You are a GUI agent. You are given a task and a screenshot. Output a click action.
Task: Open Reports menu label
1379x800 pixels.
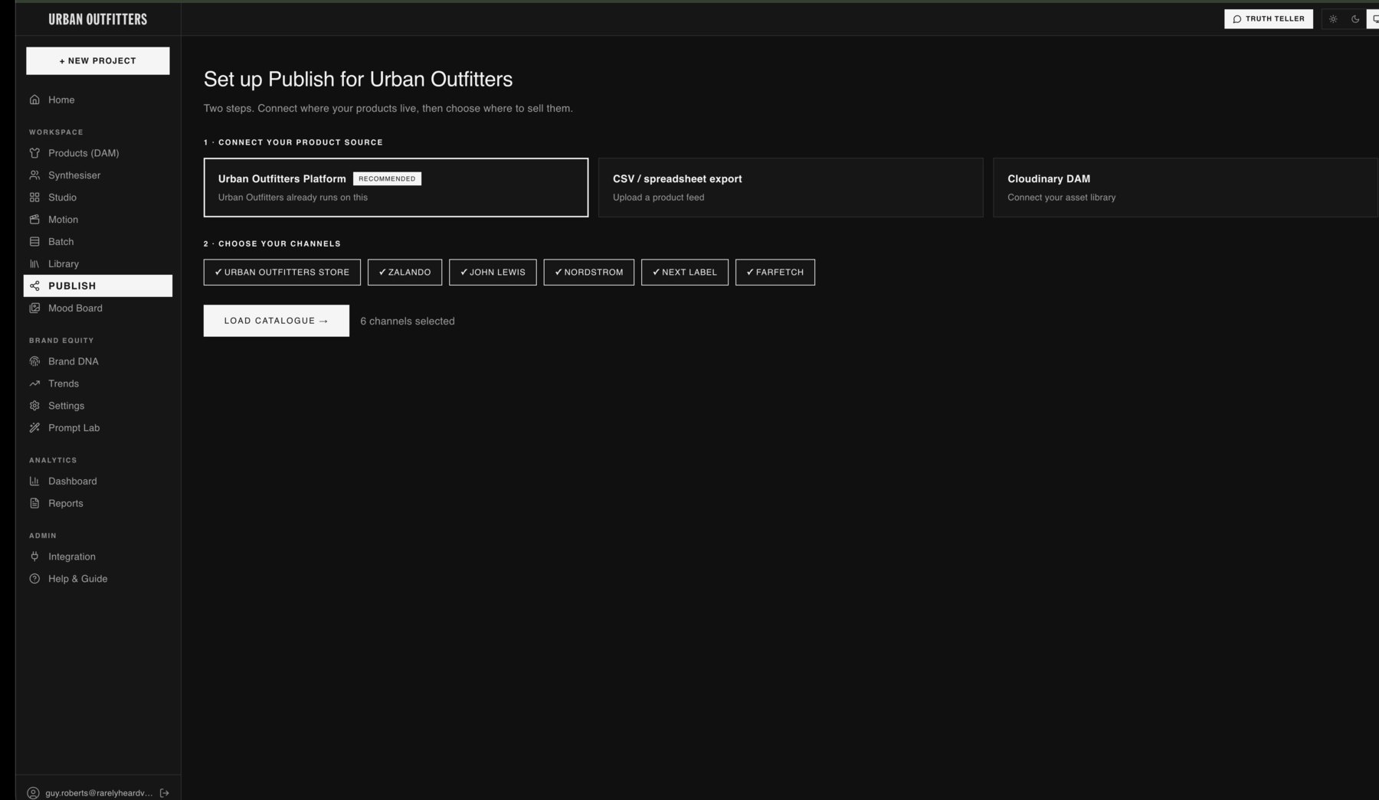click(x=66, y=503)
